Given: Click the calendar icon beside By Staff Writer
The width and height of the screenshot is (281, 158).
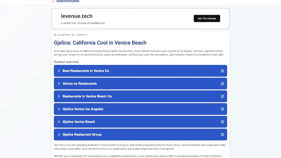Looking at the screenshot, I should [x=55, y=35].
